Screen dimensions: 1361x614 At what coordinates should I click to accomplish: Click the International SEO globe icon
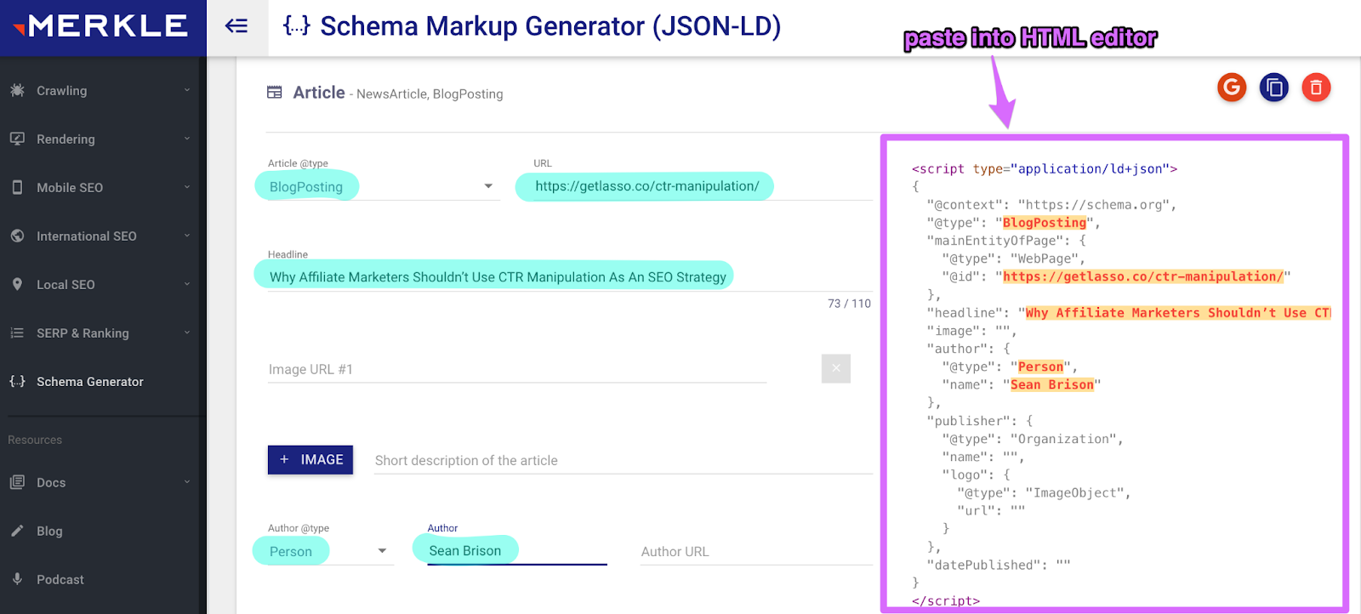[17, 236]
